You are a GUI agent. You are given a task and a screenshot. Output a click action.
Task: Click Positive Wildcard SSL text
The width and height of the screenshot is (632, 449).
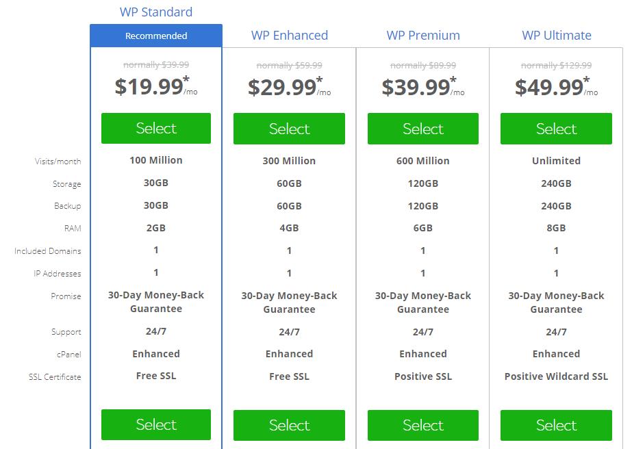[x=556, y=376]
